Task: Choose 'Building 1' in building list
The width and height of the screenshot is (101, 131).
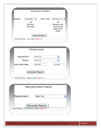Action: coord(31,25)
